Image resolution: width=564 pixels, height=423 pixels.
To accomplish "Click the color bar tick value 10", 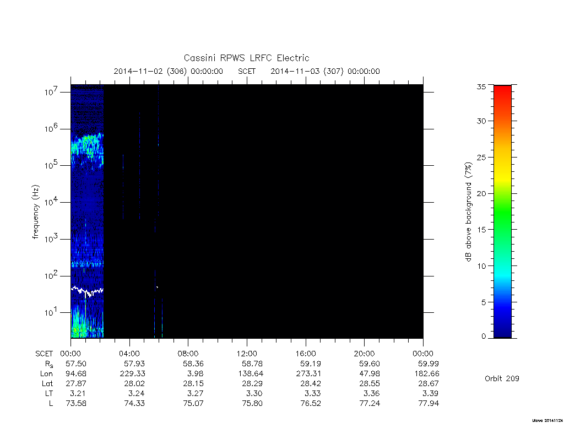I will [x=481, y=266].
